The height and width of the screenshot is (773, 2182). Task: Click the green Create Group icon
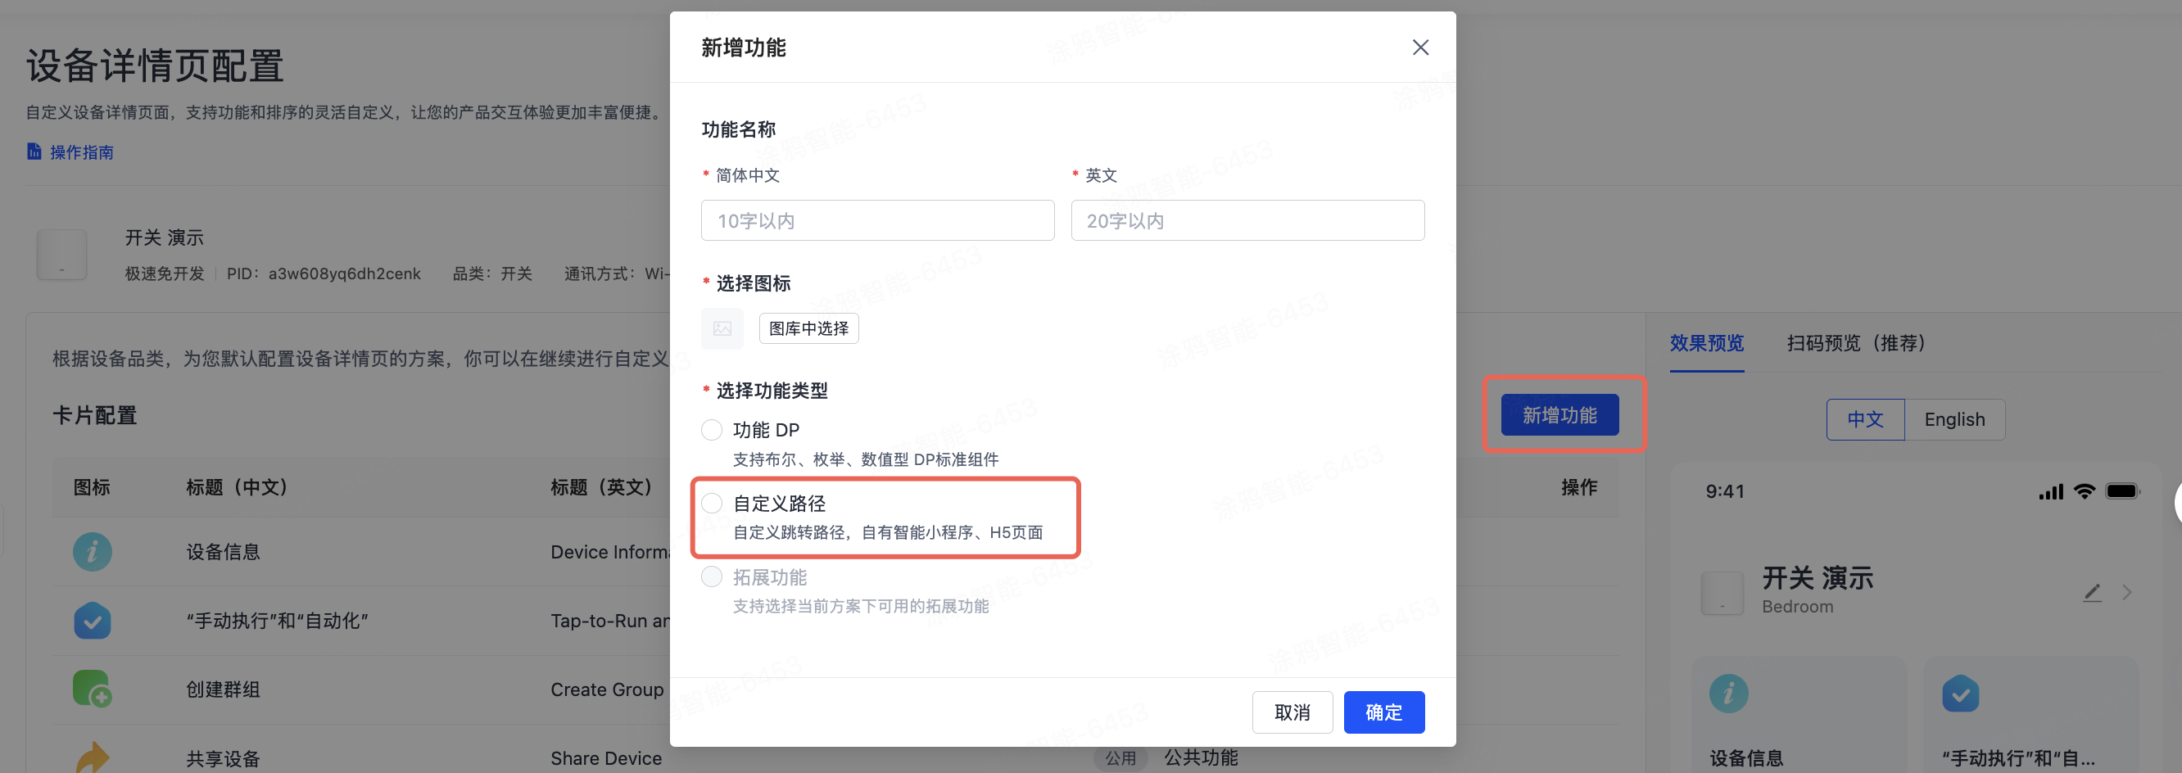click(93, 689)
